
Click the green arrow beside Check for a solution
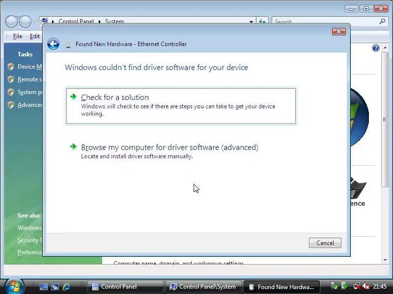pyautogui.click(x=73, y=97)
